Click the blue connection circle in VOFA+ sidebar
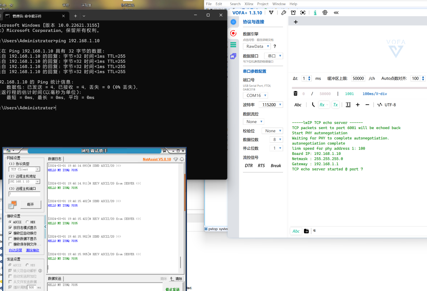 click(233, 22)
